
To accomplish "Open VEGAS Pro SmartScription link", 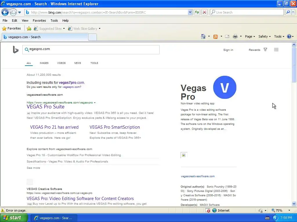I will [115, 127].
